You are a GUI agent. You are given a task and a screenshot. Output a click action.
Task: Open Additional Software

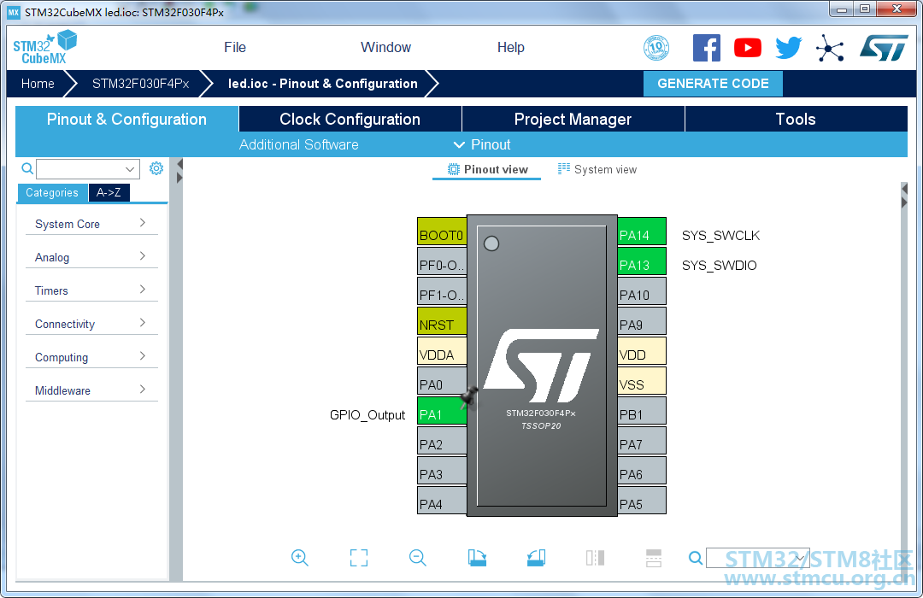click(x=298, y=144)
